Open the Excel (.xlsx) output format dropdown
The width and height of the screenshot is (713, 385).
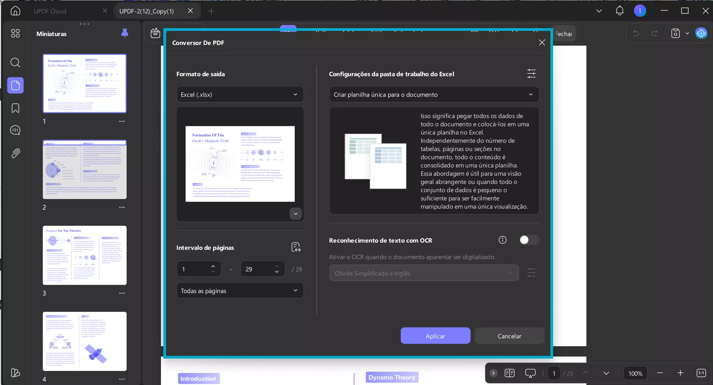(x=240, y=94)
